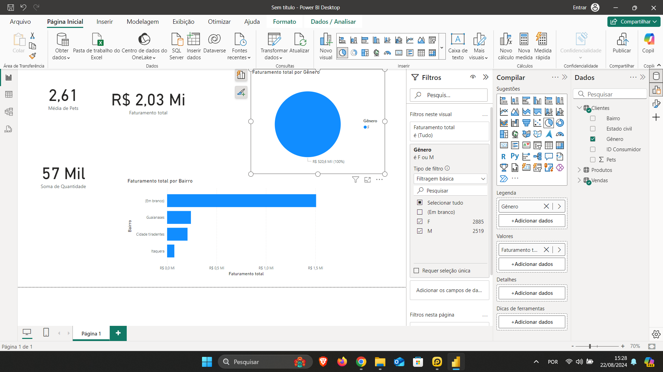Open the Copilot ribbon icon
Image resolution: width=663 pixels, height=372 pixels.
[648, 40]
